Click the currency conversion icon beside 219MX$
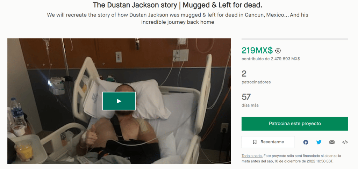 point(278,50)
